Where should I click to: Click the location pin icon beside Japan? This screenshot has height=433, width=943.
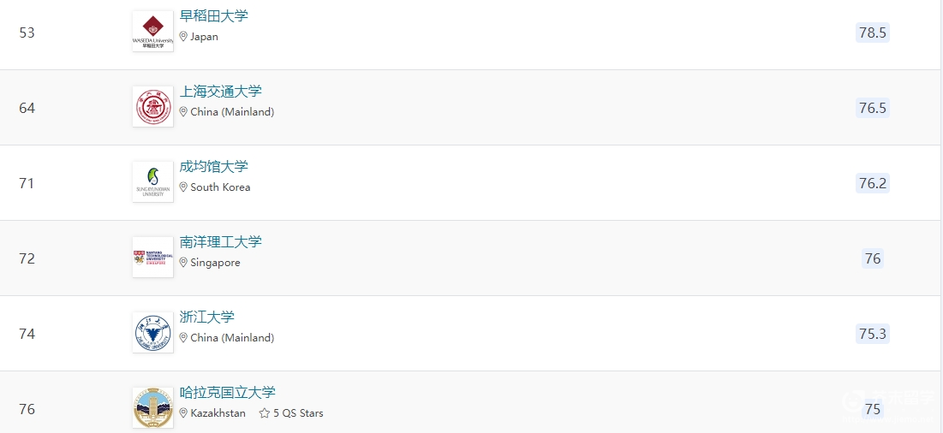pos(183,37)
